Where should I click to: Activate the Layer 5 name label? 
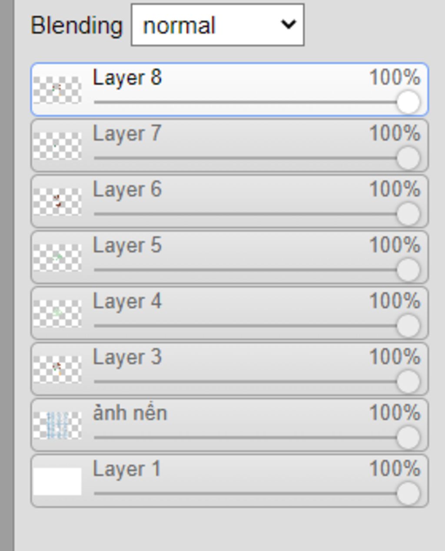point(127,245)
